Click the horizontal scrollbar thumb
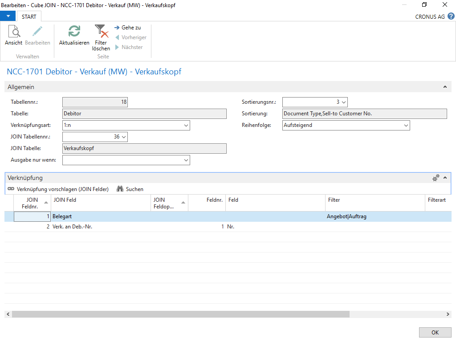The image size is (456, 342). tap(181, 314)
